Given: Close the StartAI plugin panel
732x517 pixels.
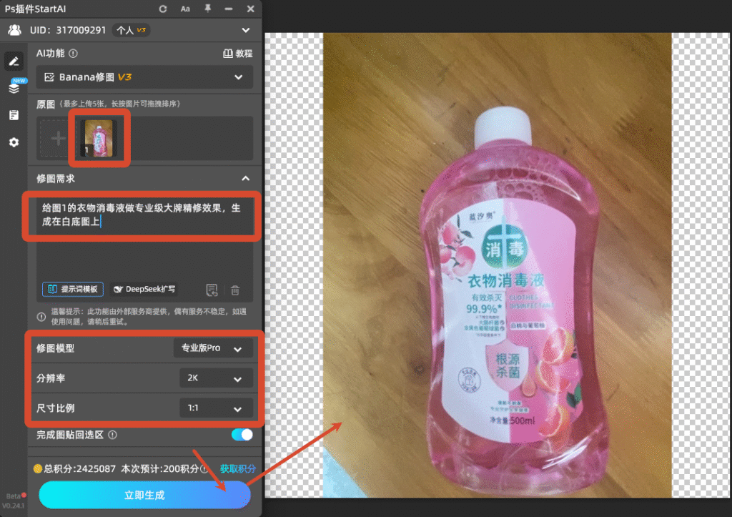Looking at the screenshot, I should coord(251,9).
